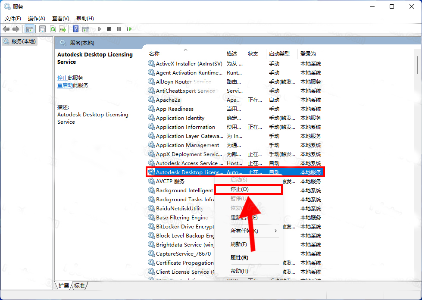
Task: Click the Export List toolbar icon
Action: (63, 29)
